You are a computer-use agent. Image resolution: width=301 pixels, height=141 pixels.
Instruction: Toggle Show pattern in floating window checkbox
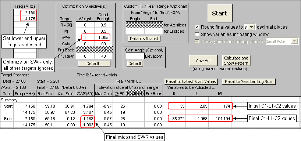tap(197, 41)
